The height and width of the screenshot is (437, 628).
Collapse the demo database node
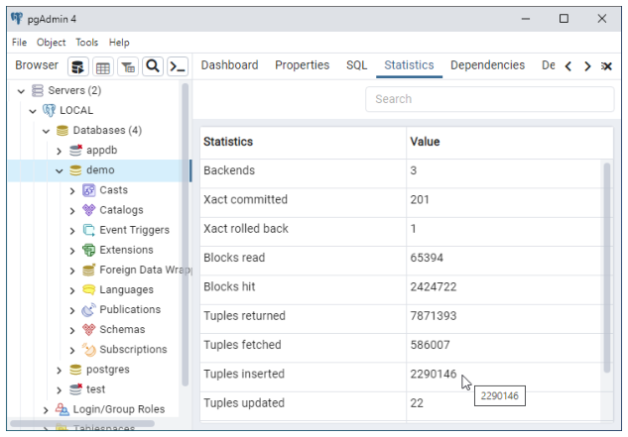click(x=60, y=170)
